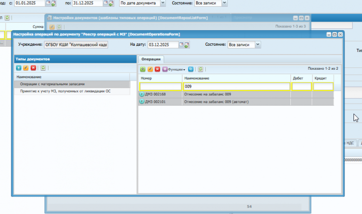The height and width of the screenshot is (214, 362).
Task: Edit operation using orange pencil in Операции toolbar
Action: (x=150, y=69)
